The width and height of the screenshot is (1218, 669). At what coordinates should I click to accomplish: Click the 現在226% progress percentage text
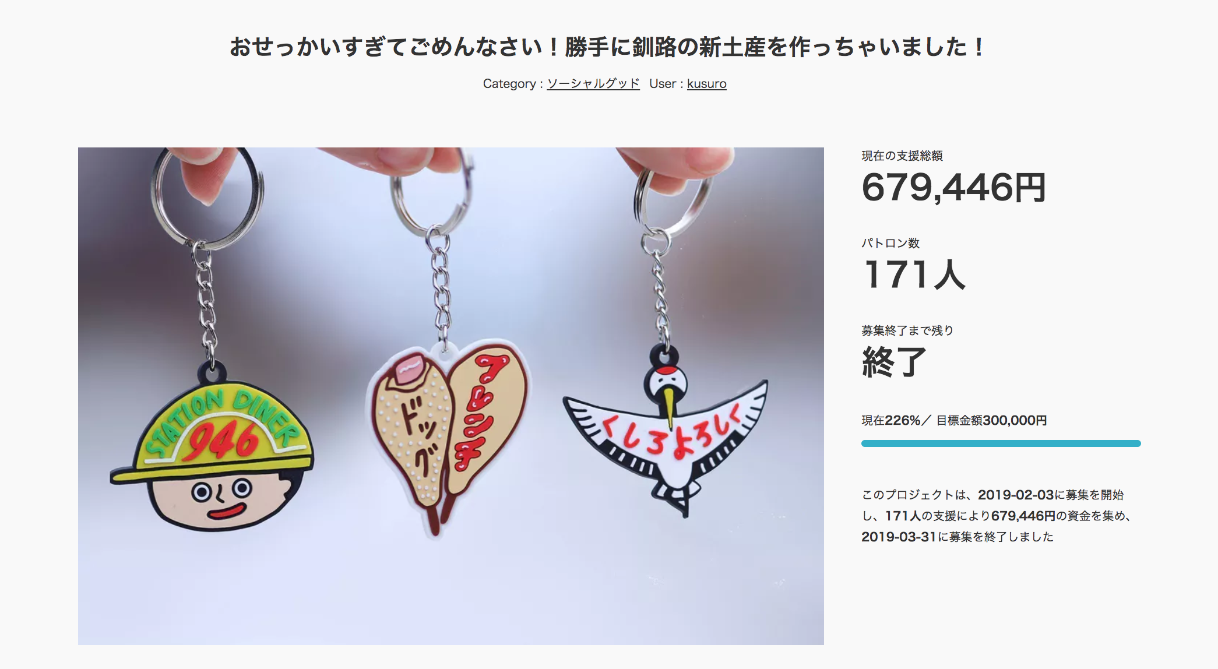pyautogui.click(x=891, y=420)
